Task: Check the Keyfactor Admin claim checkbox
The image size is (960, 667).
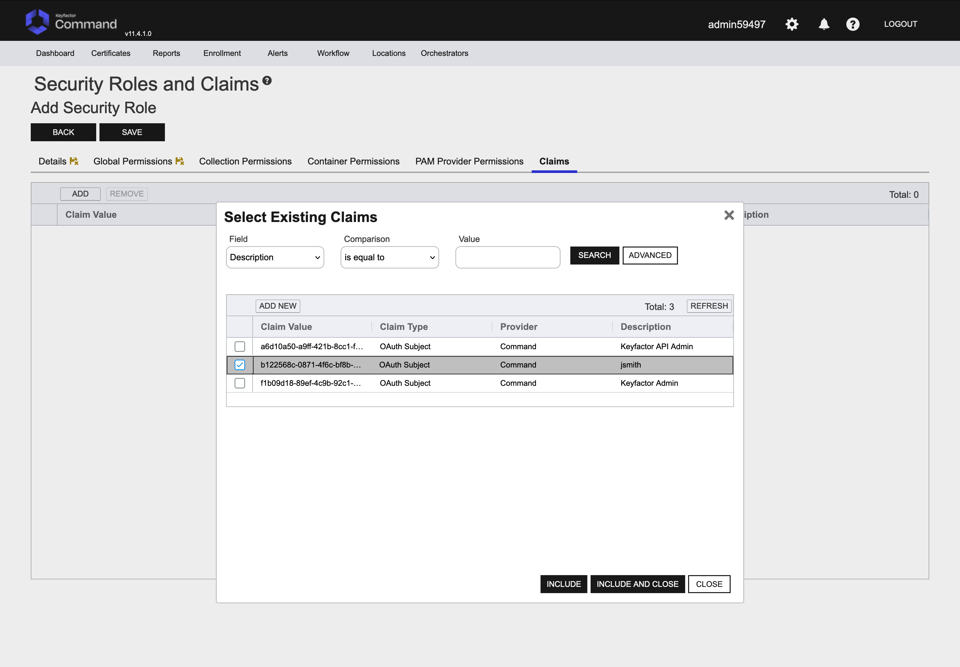Action: point(240,383)
